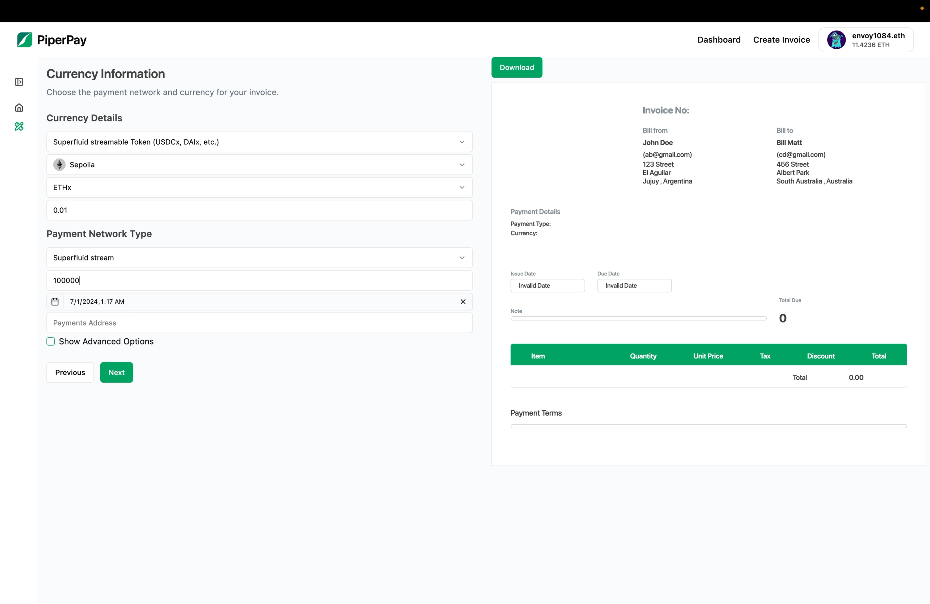This screenshot has height=604, width=930.
Task: Download the invoice preview
Action: pos(517,68)
